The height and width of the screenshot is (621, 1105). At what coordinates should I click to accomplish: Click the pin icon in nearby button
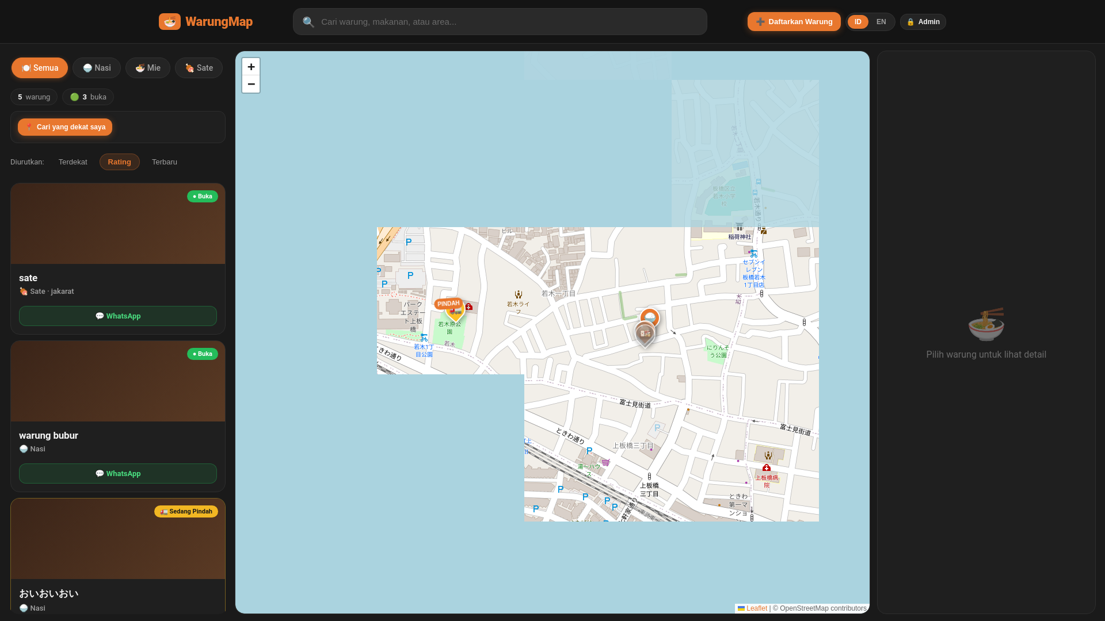(x=29, y=127)
